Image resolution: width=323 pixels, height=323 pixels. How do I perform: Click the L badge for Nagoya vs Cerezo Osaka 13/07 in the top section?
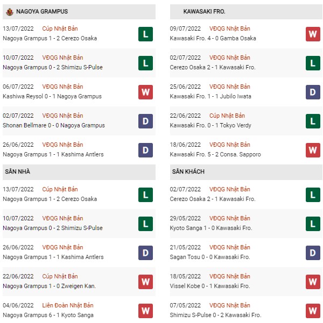pos(145,34)
